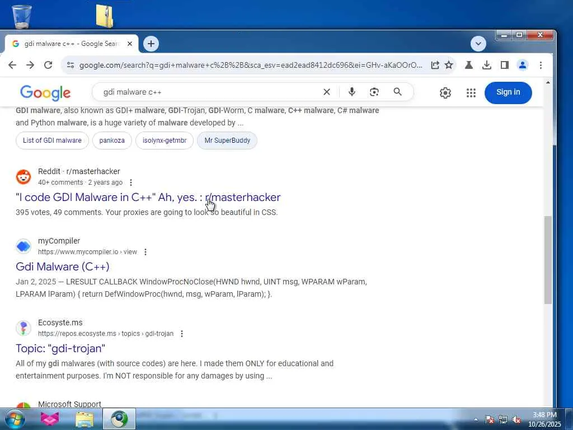
Task: Click the scrollbar up arrow
Action: click(548, 83)
